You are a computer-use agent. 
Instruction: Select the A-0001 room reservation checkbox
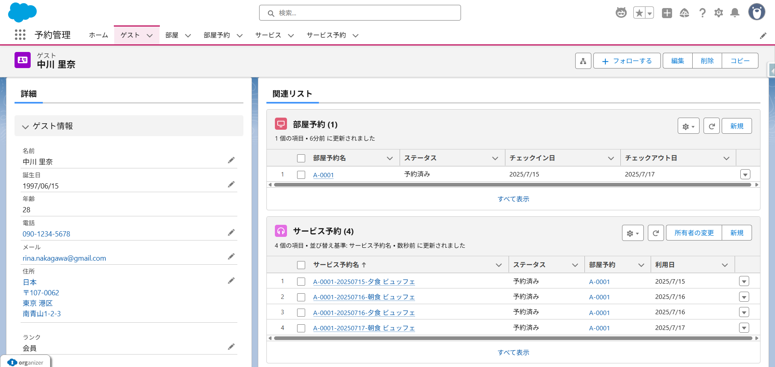click(x=301, y=175)
